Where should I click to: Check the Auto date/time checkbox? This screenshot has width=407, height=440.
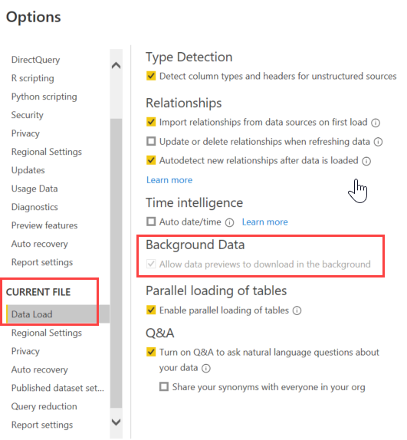tap(151, 222)
